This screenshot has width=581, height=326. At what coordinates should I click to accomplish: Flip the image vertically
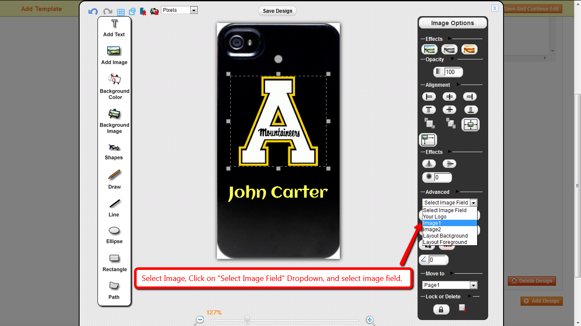tap(449, 164)
